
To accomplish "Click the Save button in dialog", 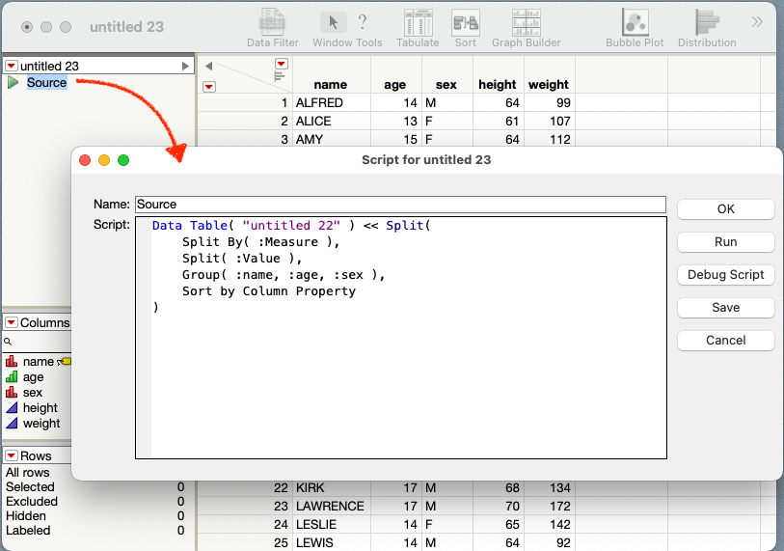I will pos(725,308).
